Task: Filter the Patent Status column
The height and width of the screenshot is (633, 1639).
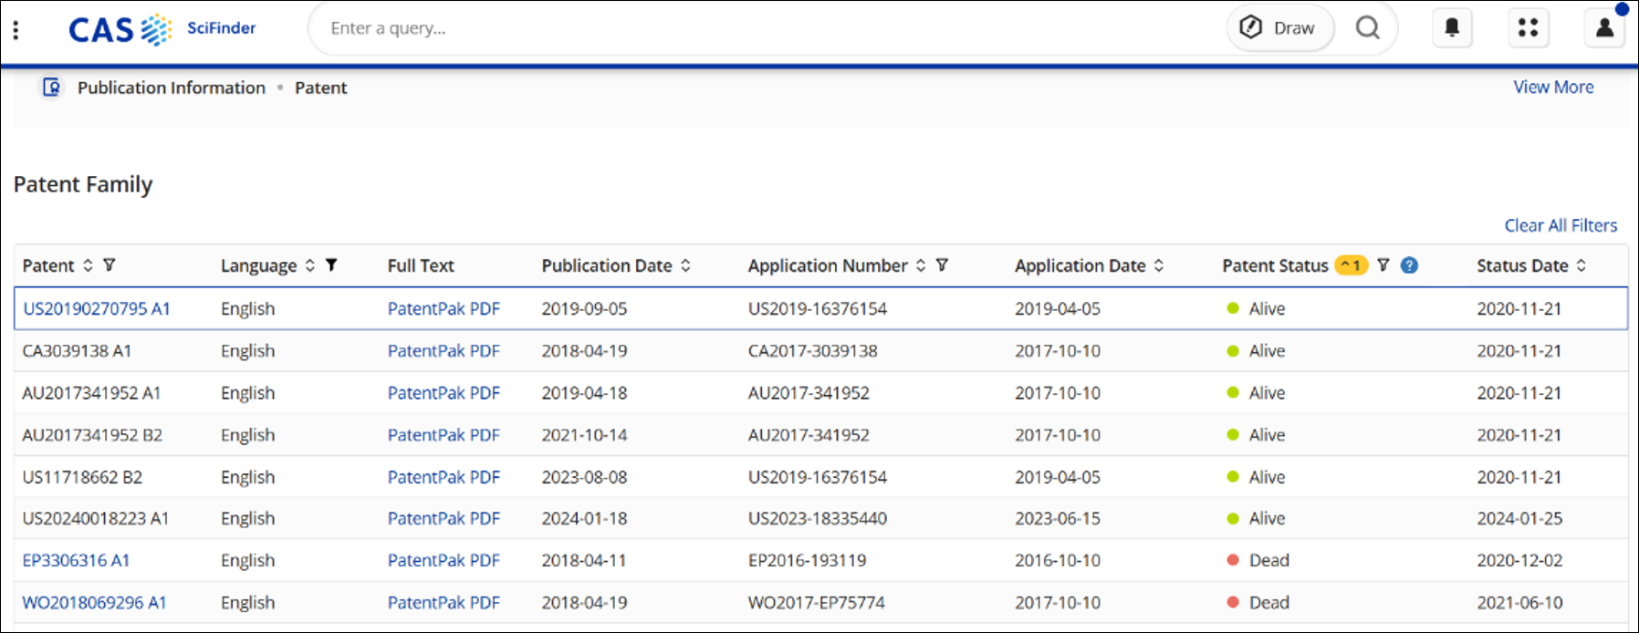Action: click(1383, 265)
